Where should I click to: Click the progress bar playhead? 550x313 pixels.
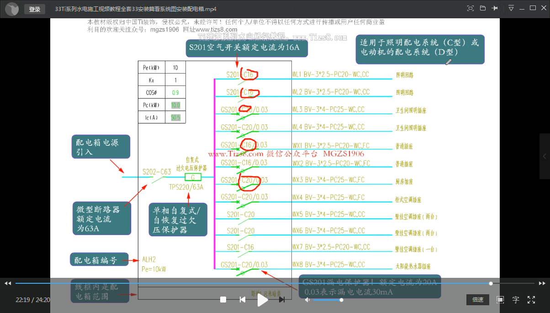[x=491, y=283]
